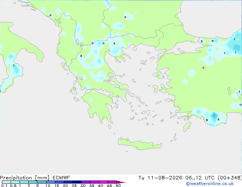Select the 20–25 mm legend color swatch

[68, 182]
